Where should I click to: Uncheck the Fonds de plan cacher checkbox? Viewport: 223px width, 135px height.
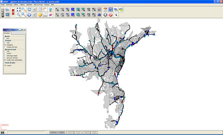pyautogui.click(x=5, y=65)
